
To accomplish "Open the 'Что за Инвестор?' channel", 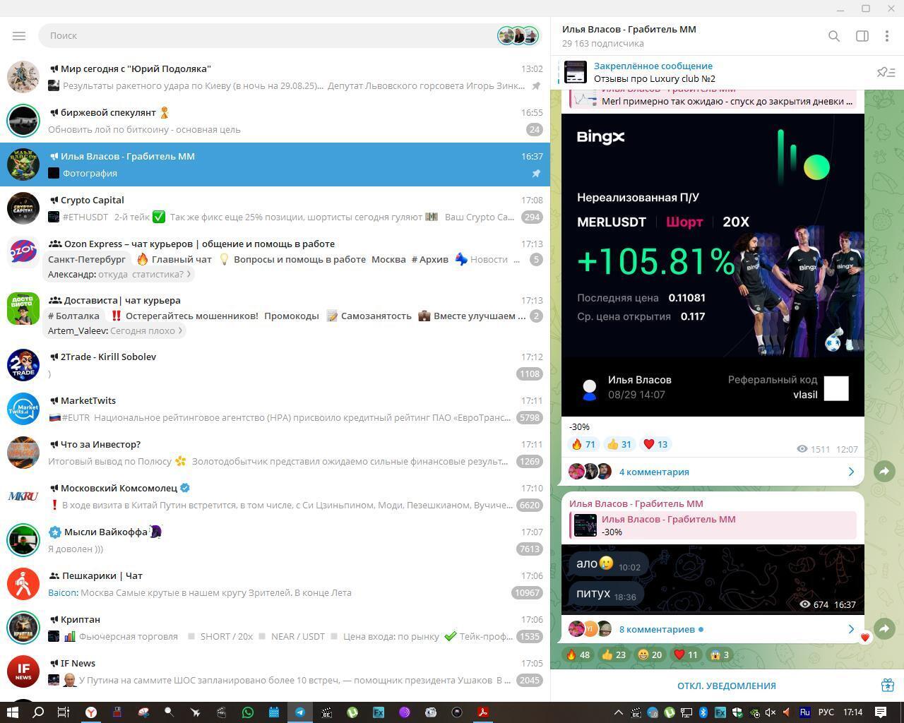I will tap(275, 453).
